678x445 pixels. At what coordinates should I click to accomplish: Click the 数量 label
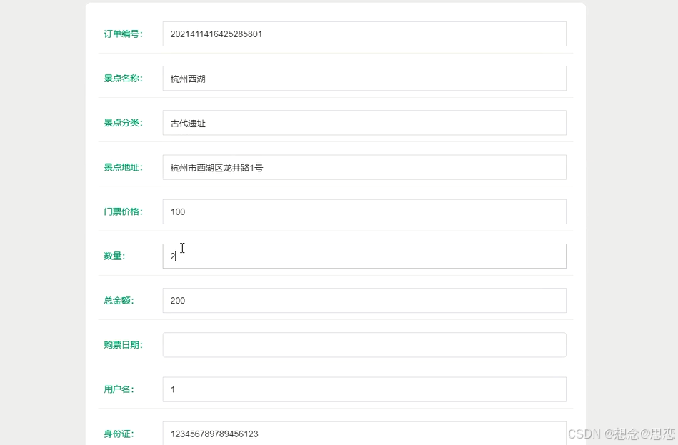(114, 256)
